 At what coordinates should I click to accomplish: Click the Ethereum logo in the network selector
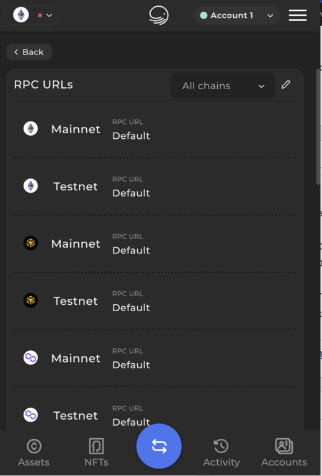pos(21,15)
